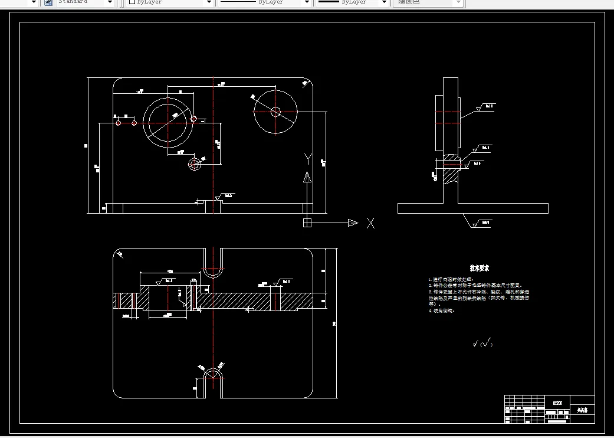This screenshot has width=614, height=438.
Task: Click the Y axis label of the UCS icon
Action: [x=308, y=159]
